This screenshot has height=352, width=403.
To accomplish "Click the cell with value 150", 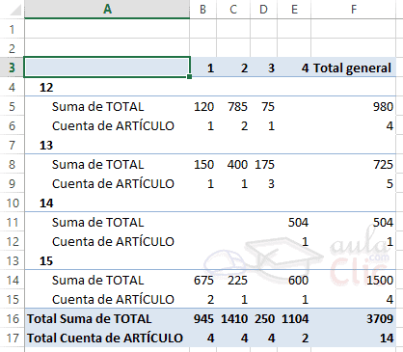I will click(203, 165).
